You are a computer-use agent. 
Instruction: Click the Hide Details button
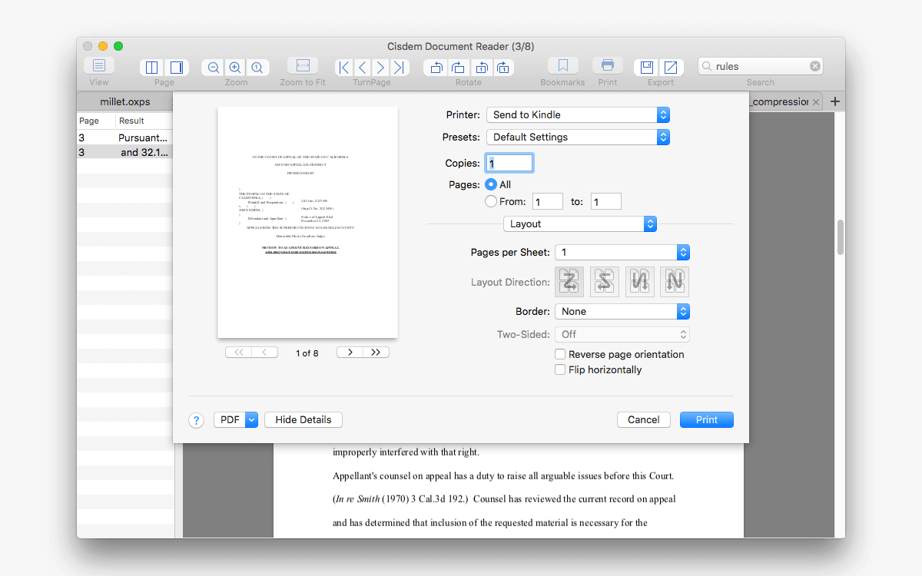point(303,420)
